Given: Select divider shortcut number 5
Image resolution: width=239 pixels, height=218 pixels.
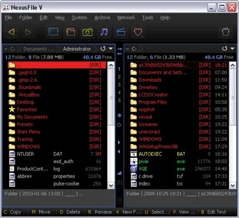Looking at the screenshot, I should 119,100.
